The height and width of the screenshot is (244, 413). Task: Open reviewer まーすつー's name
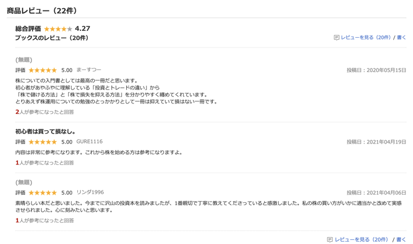[89, 70]
